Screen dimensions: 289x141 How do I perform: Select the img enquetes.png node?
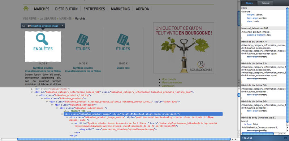point(118,129)
